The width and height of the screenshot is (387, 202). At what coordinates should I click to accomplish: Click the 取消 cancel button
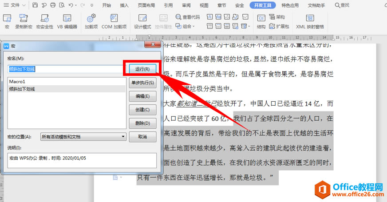click(x=142, y=137)
